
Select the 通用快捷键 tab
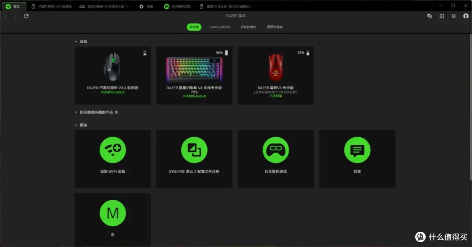274,27
